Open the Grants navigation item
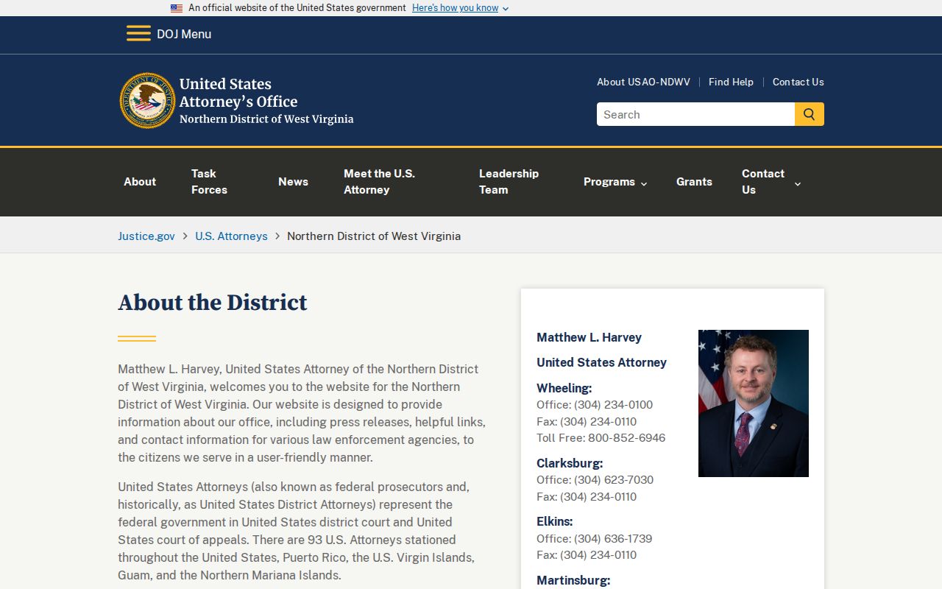942x589 pixels. click(694, 182)
